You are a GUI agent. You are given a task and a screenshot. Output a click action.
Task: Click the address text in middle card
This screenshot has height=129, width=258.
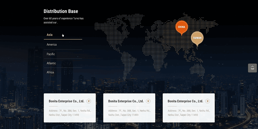pos(129,113)
